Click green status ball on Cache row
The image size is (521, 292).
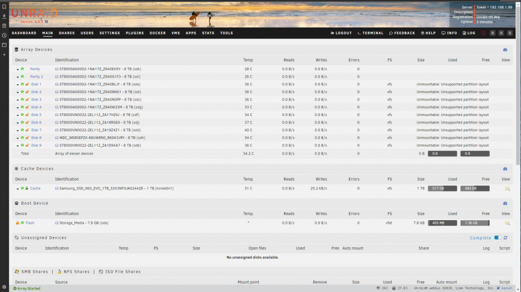click(22, 188)
